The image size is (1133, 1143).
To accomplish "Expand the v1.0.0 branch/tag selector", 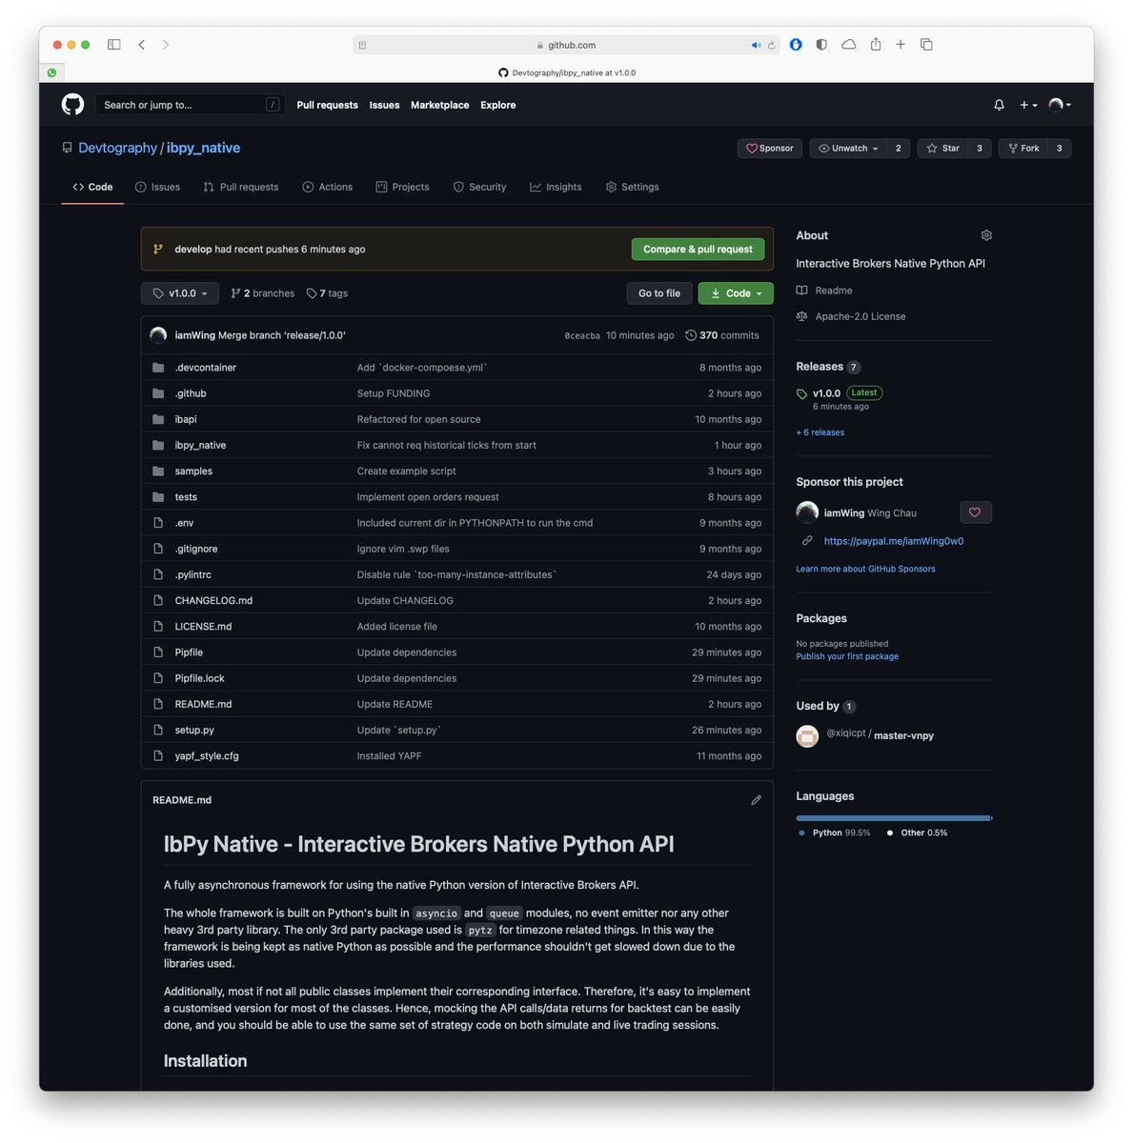I will pos(180,293).
